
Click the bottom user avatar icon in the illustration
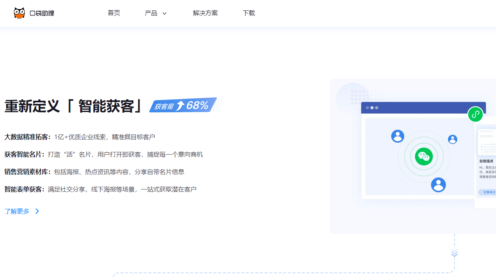(x=438, y=185)
